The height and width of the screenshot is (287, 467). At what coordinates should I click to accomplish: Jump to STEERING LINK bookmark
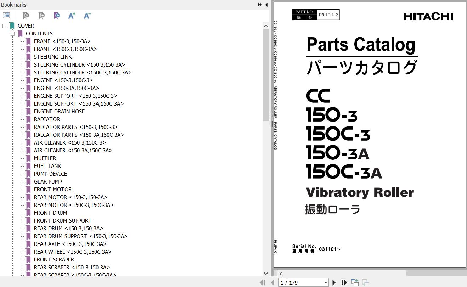click(53, 57)
